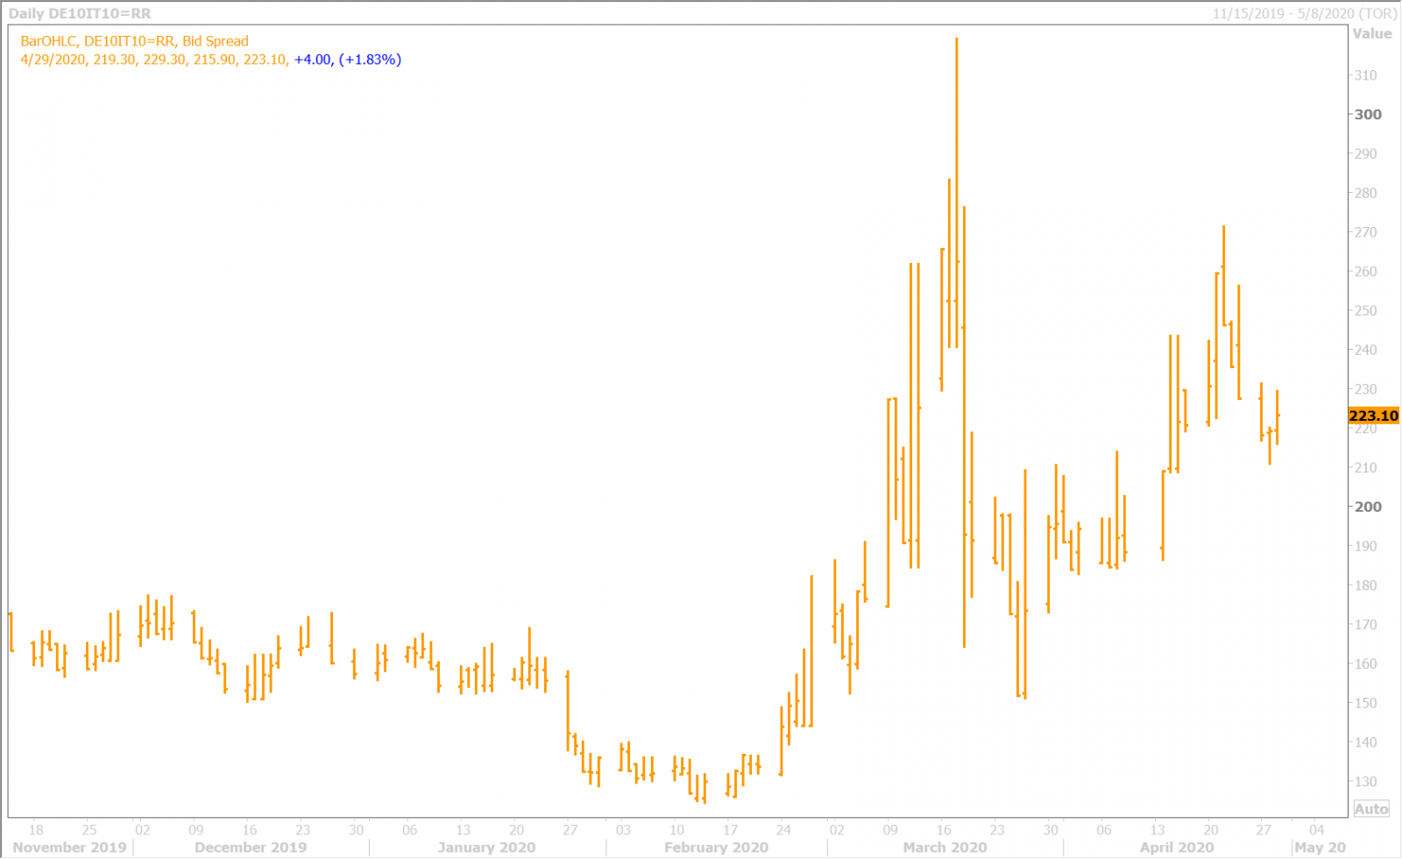
Task: Click the 250 label on the value axis
Action: click(1365, 310)
